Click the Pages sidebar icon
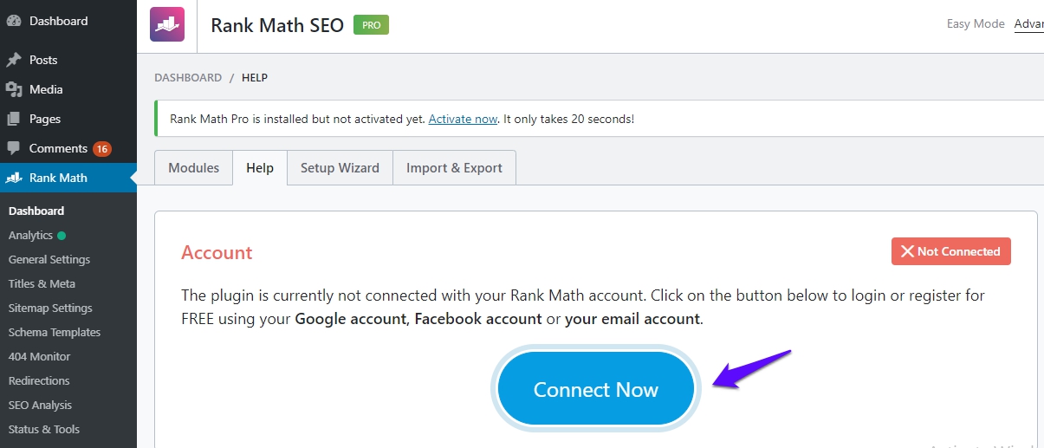The height and width of the screenshot is (448, 1044). (13, 119)
